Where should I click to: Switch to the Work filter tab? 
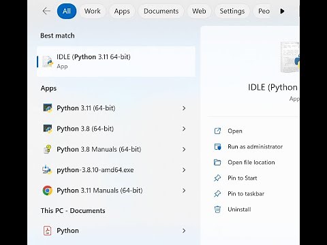point(92,11)
